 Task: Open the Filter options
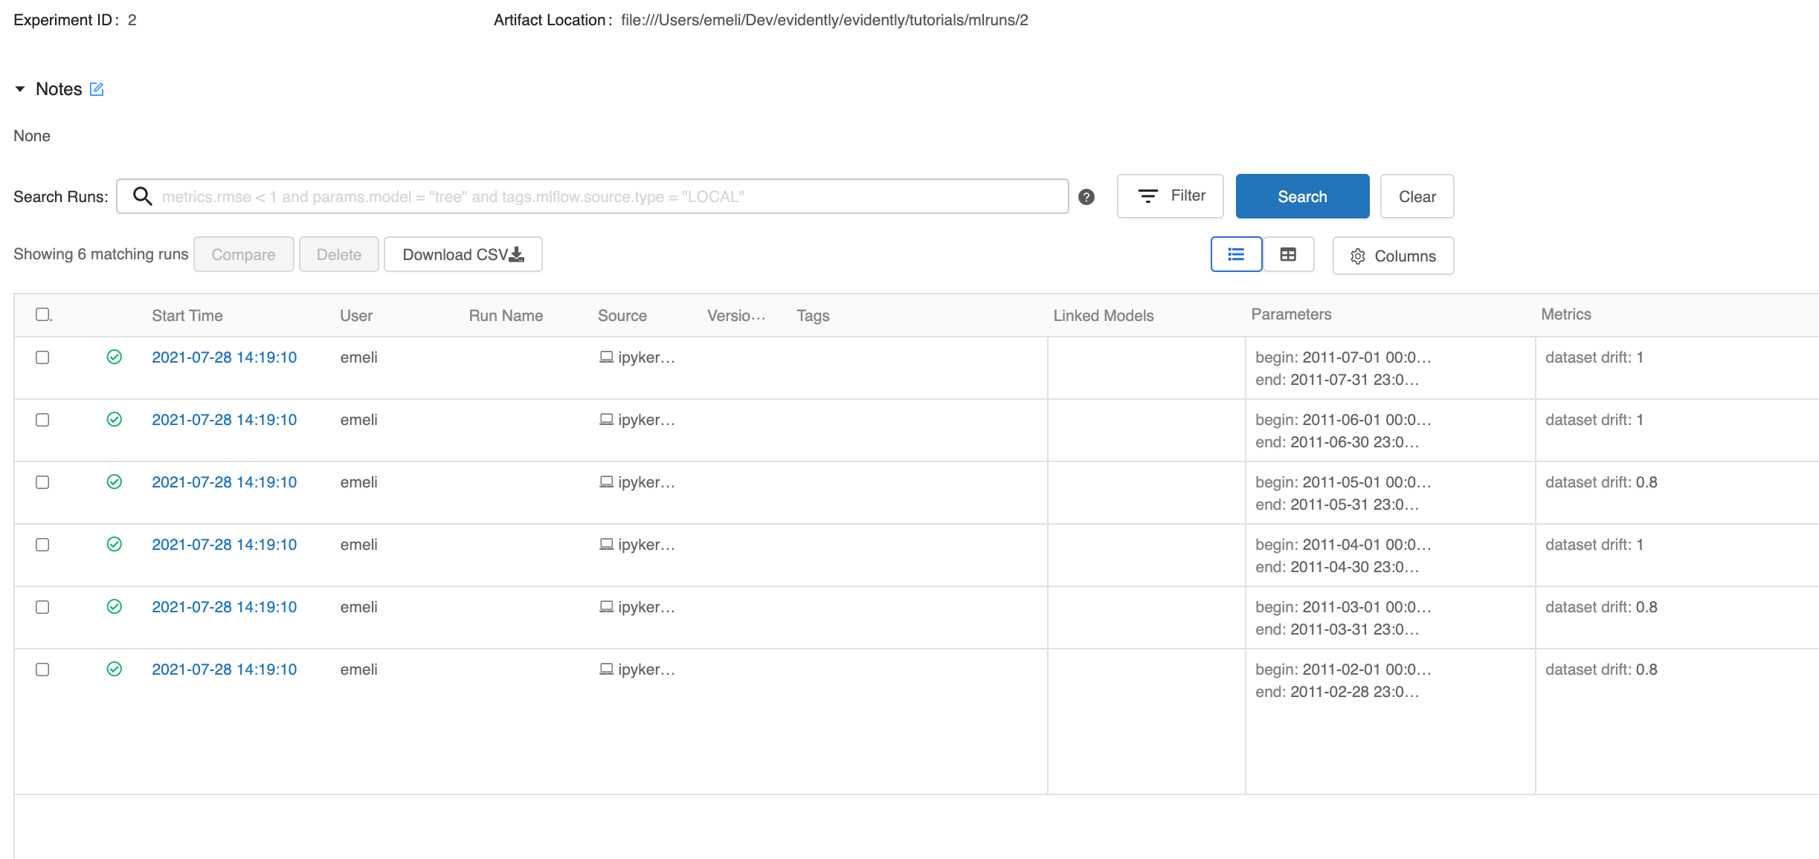[1170, 196]
